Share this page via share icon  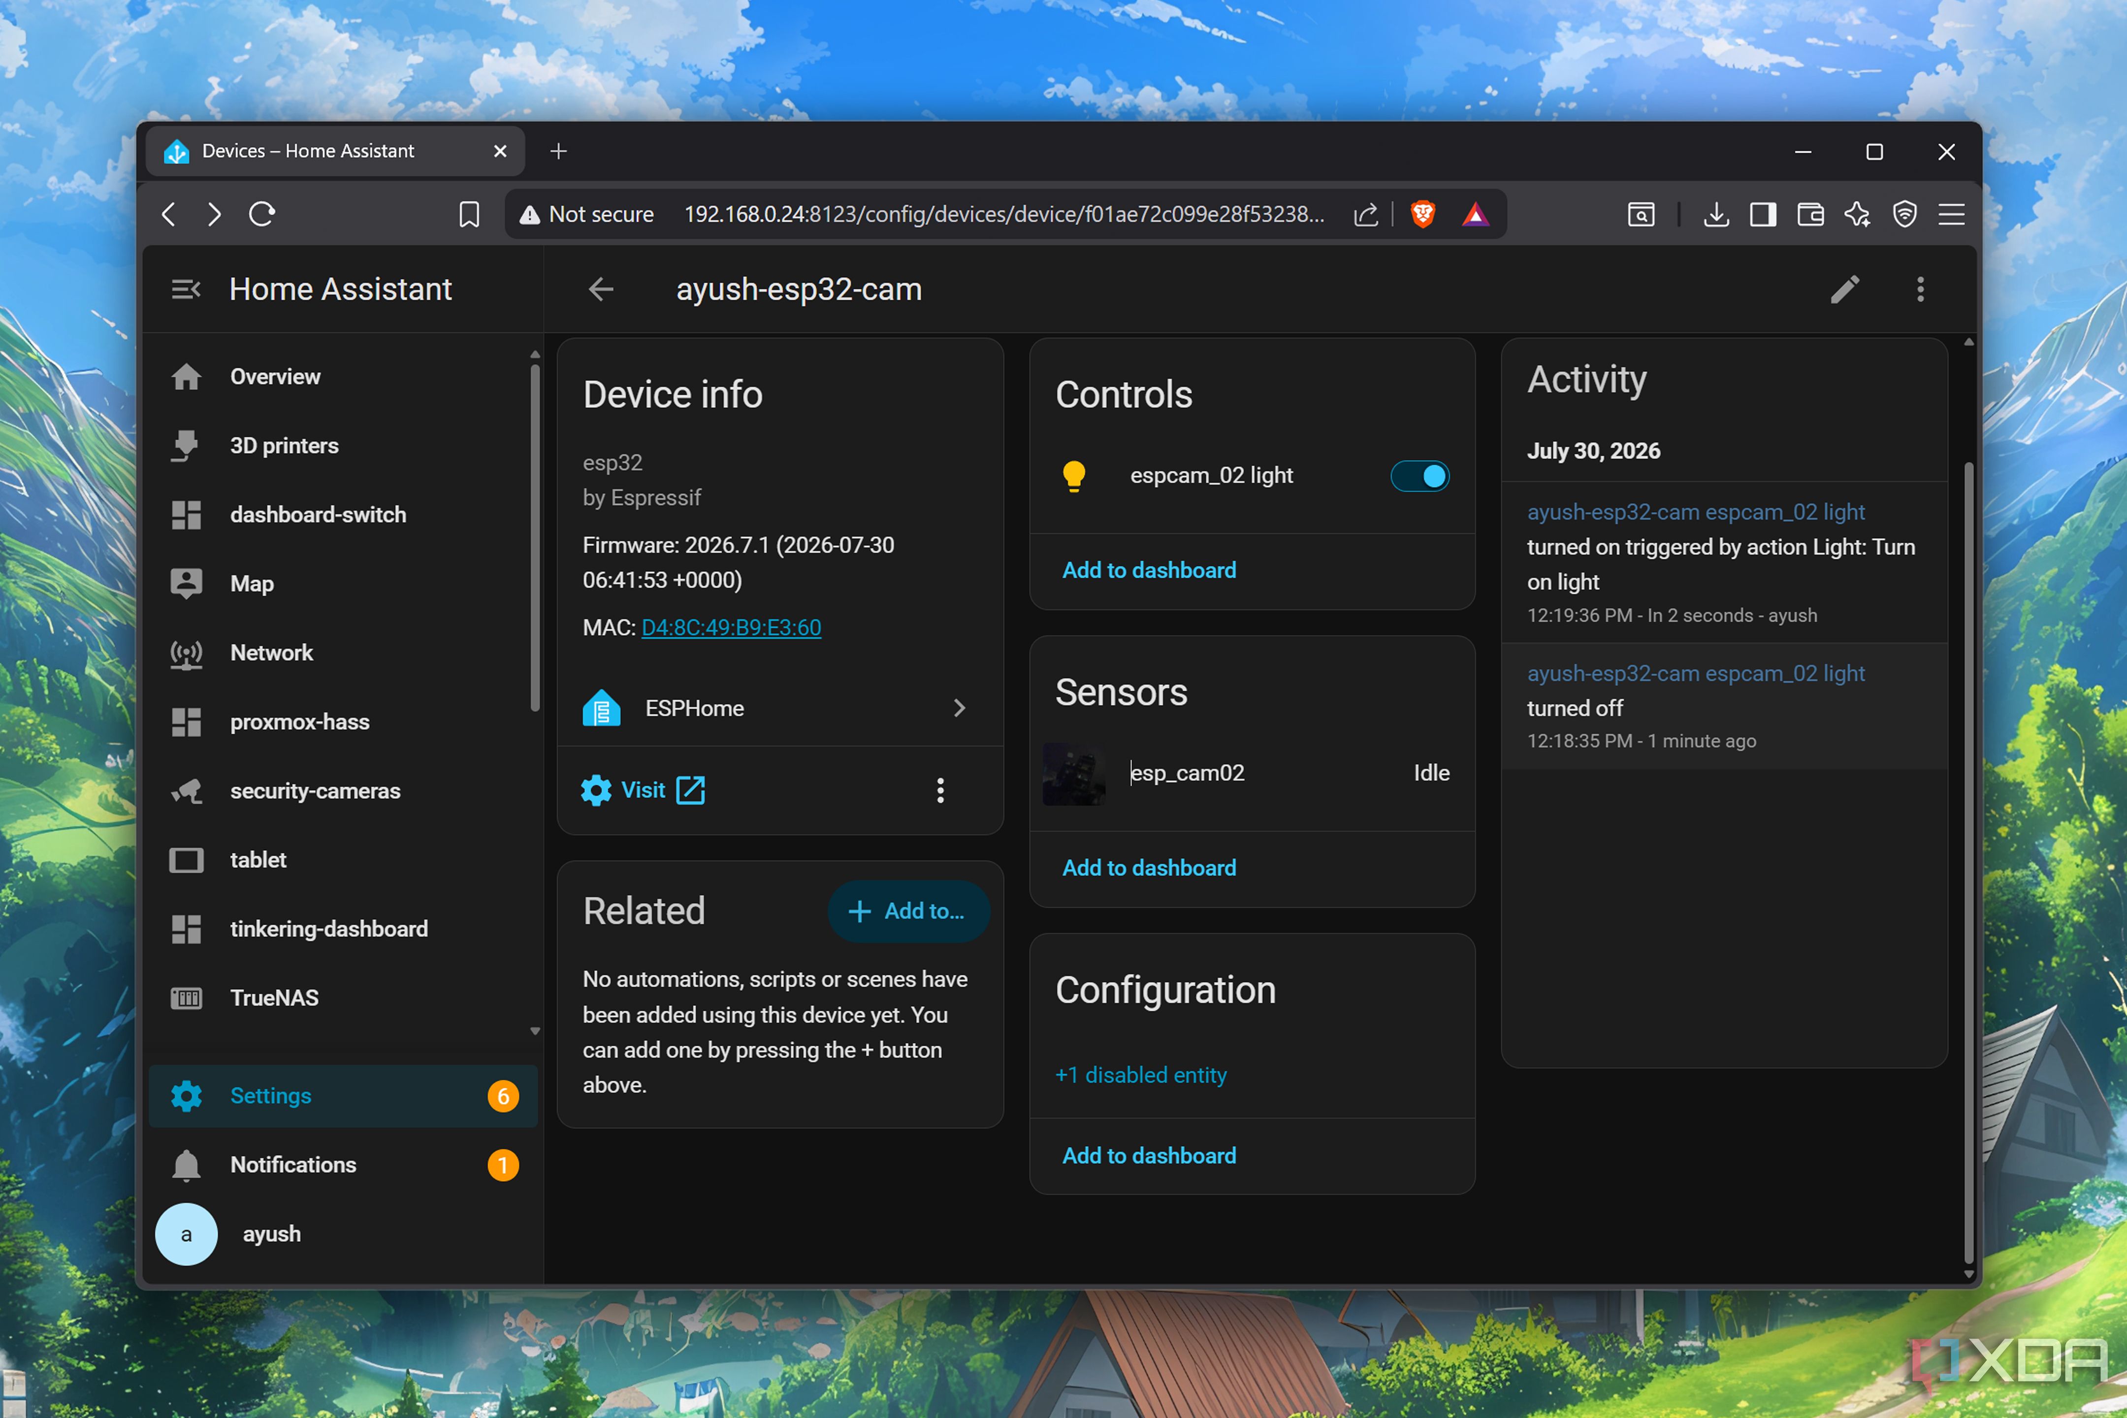pyautogui.click(x=1365, y=214)
